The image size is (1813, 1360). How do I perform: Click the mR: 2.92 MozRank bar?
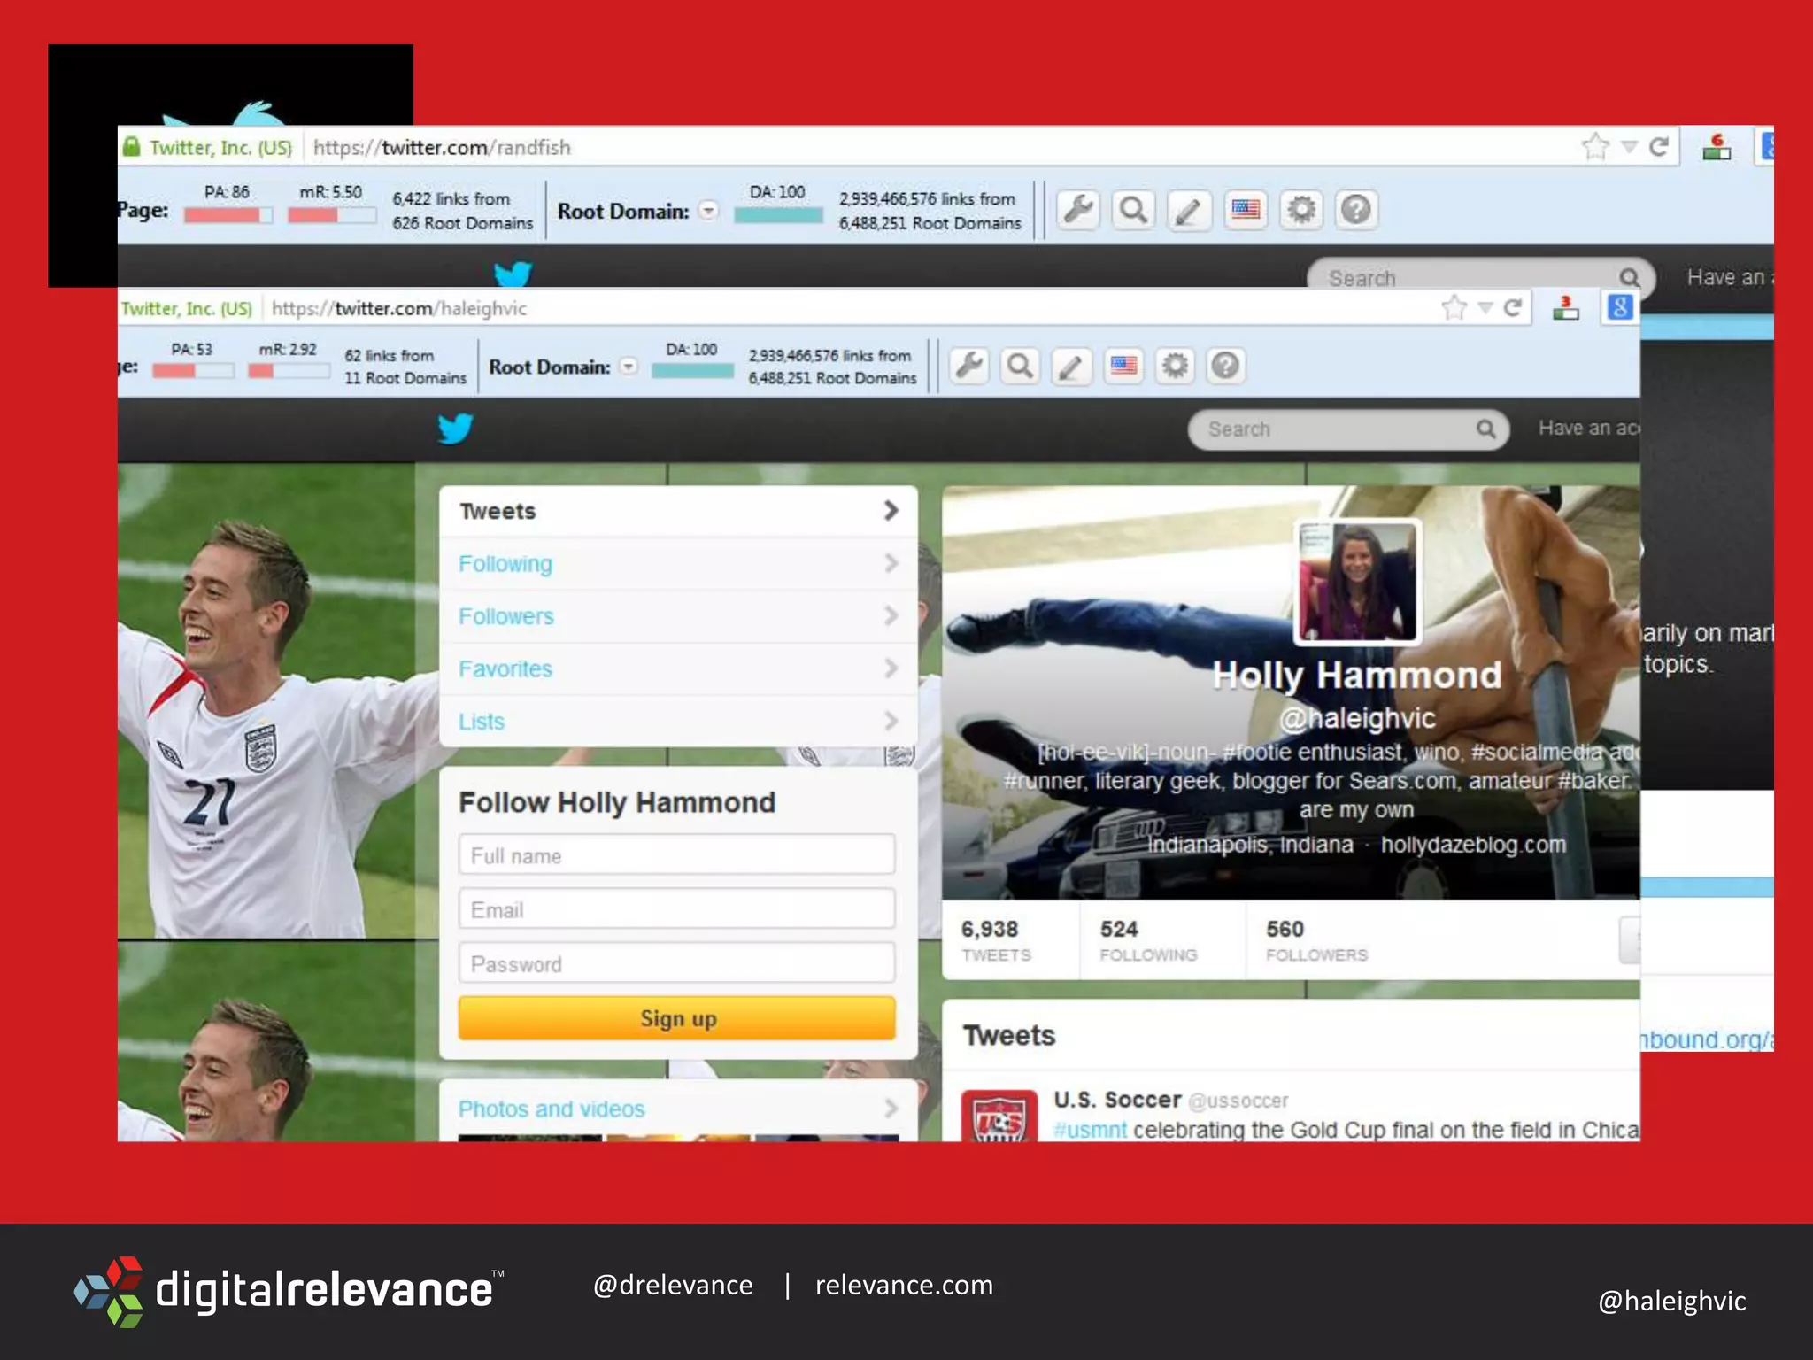(288, 370)
